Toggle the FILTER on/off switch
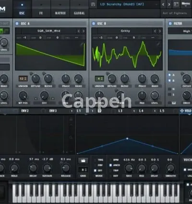The image size is (192, 204). click(x=170, y=24)
